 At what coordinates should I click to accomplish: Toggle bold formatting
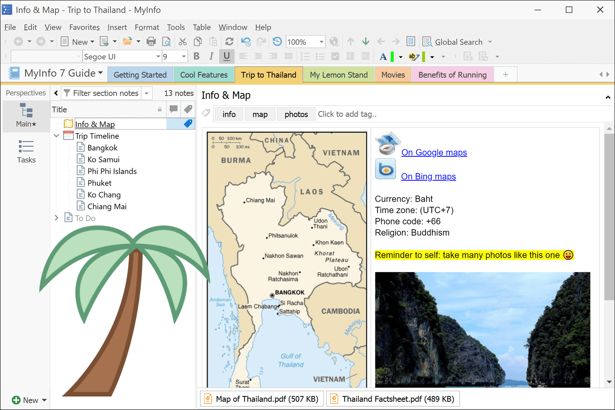point(196,56)
